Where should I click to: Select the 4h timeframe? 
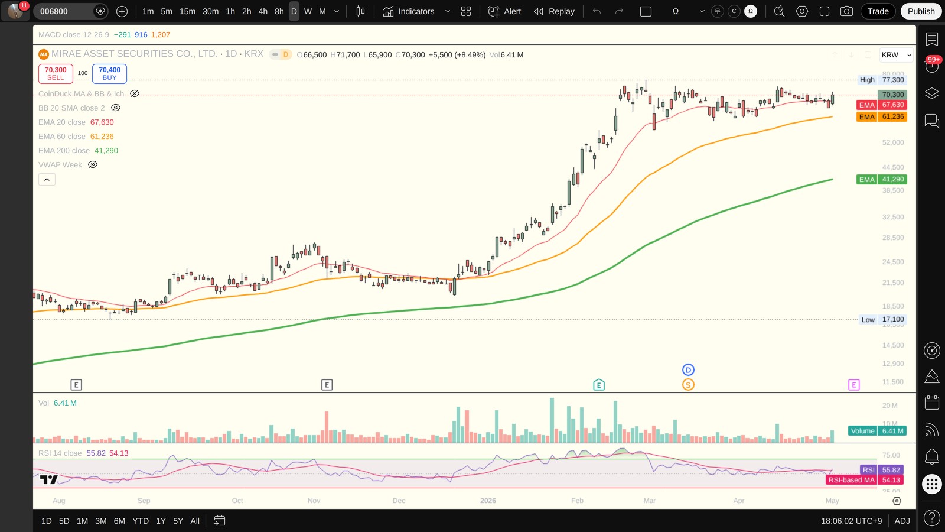263,11
